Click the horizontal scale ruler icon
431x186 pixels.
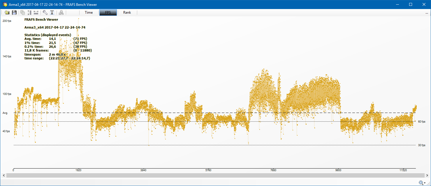point(36,13)
